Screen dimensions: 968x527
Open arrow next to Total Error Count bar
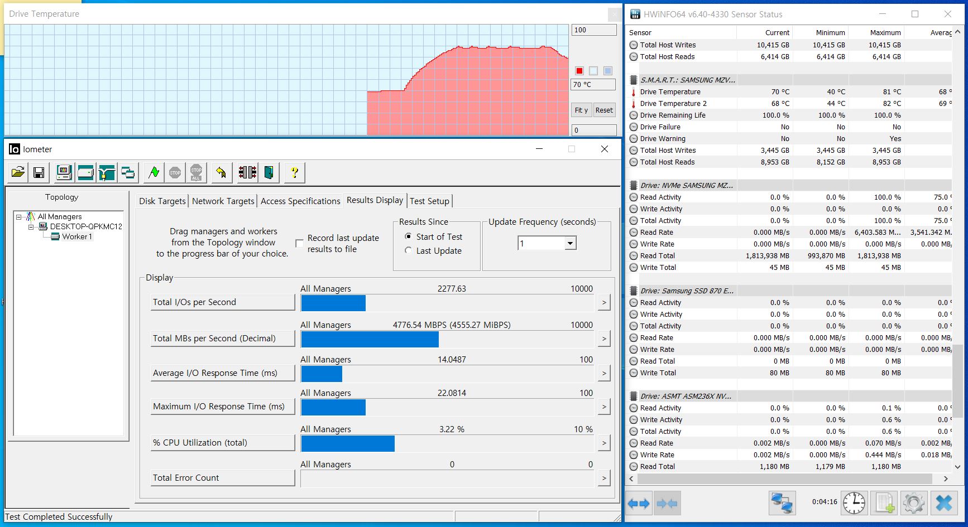point(603,478)
